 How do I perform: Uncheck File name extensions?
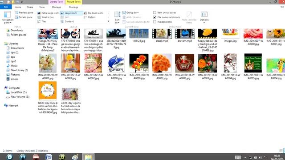167,17
